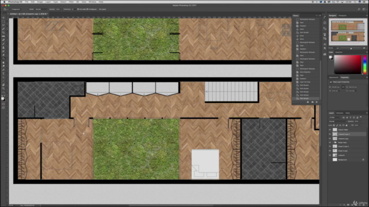
Task: Hide the Exterior Walls layer
Action: 330,129
